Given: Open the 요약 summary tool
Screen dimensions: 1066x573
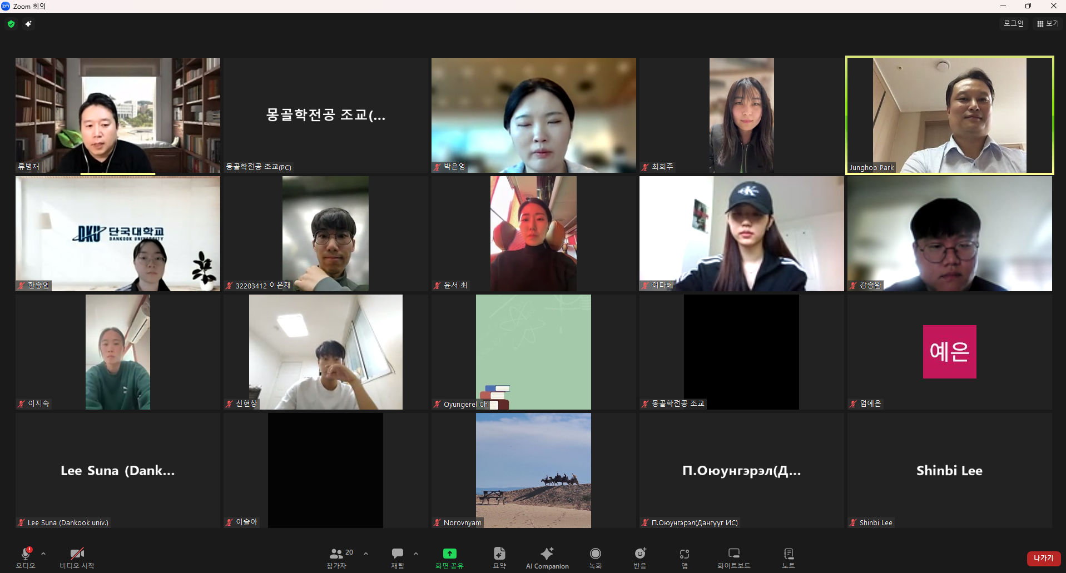Looking at the screenshot, I should coord(499,557).
